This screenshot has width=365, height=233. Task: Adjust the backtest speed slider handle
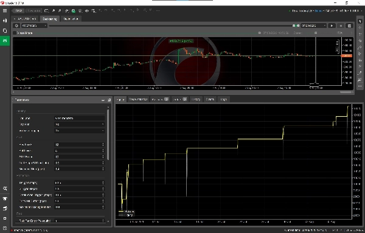[316, 33]
